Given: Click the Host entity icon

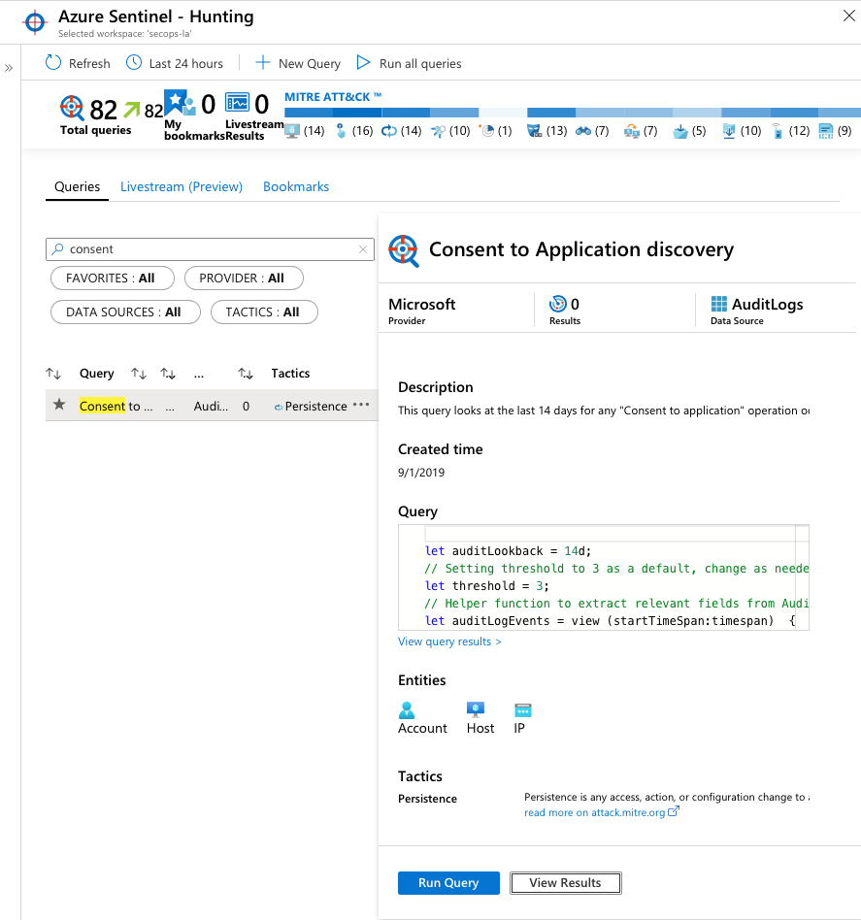Looking at the screenshot, I should [476, 710].
